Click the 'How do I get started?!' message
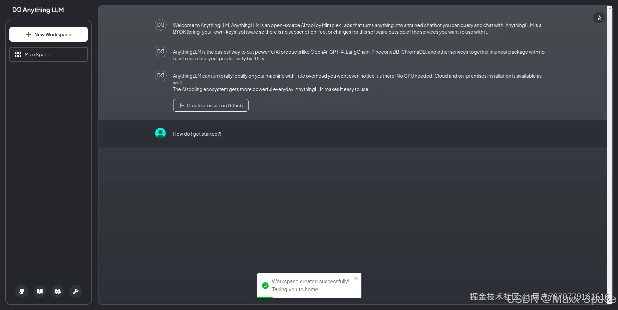Screen dimensions: 618x310 pos(197,134)
